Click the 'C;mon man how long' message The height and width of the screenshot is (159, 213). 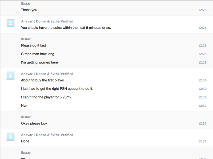pos(38,54)
